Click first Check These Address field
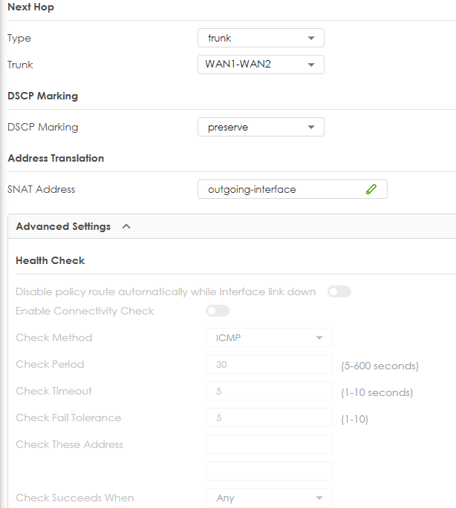This screenshot has width=456, height=508. point(269,444)
